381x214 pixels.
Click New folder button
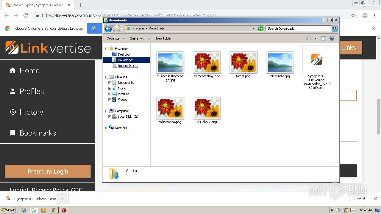pos(164,38)
